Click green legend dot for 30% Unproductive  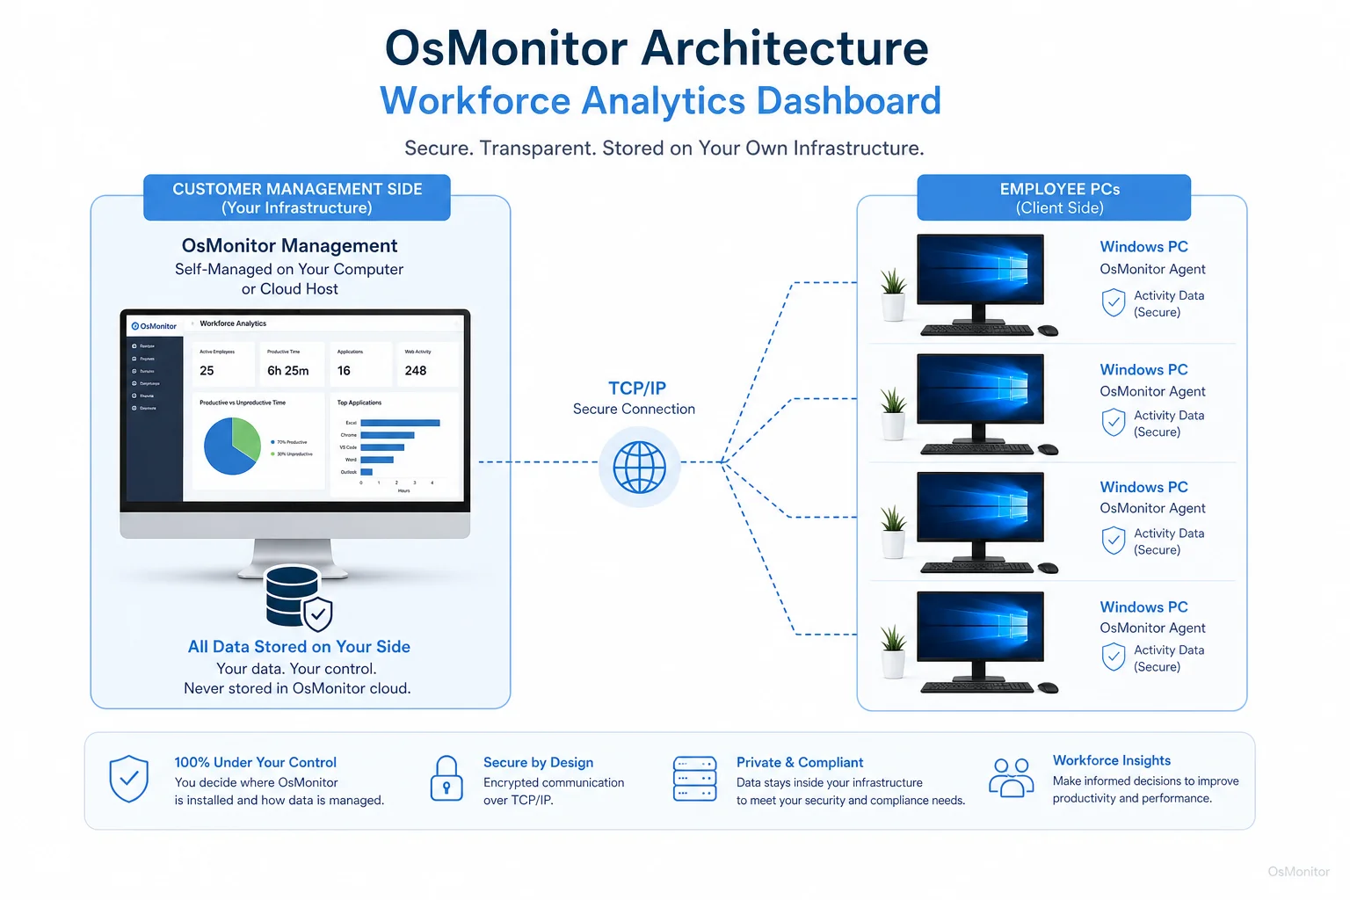[272, 454]
